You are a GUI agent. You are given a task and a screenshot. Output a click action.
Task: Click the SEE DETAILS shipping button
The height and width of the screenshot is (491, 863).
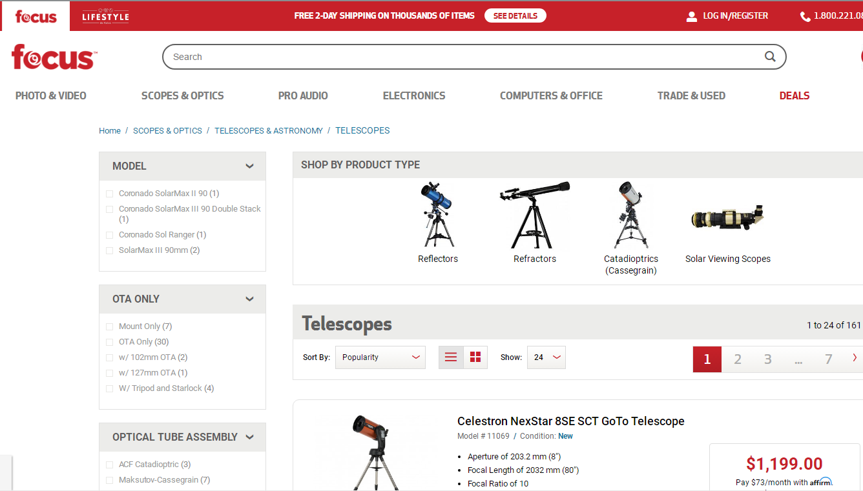coord(515,15)
